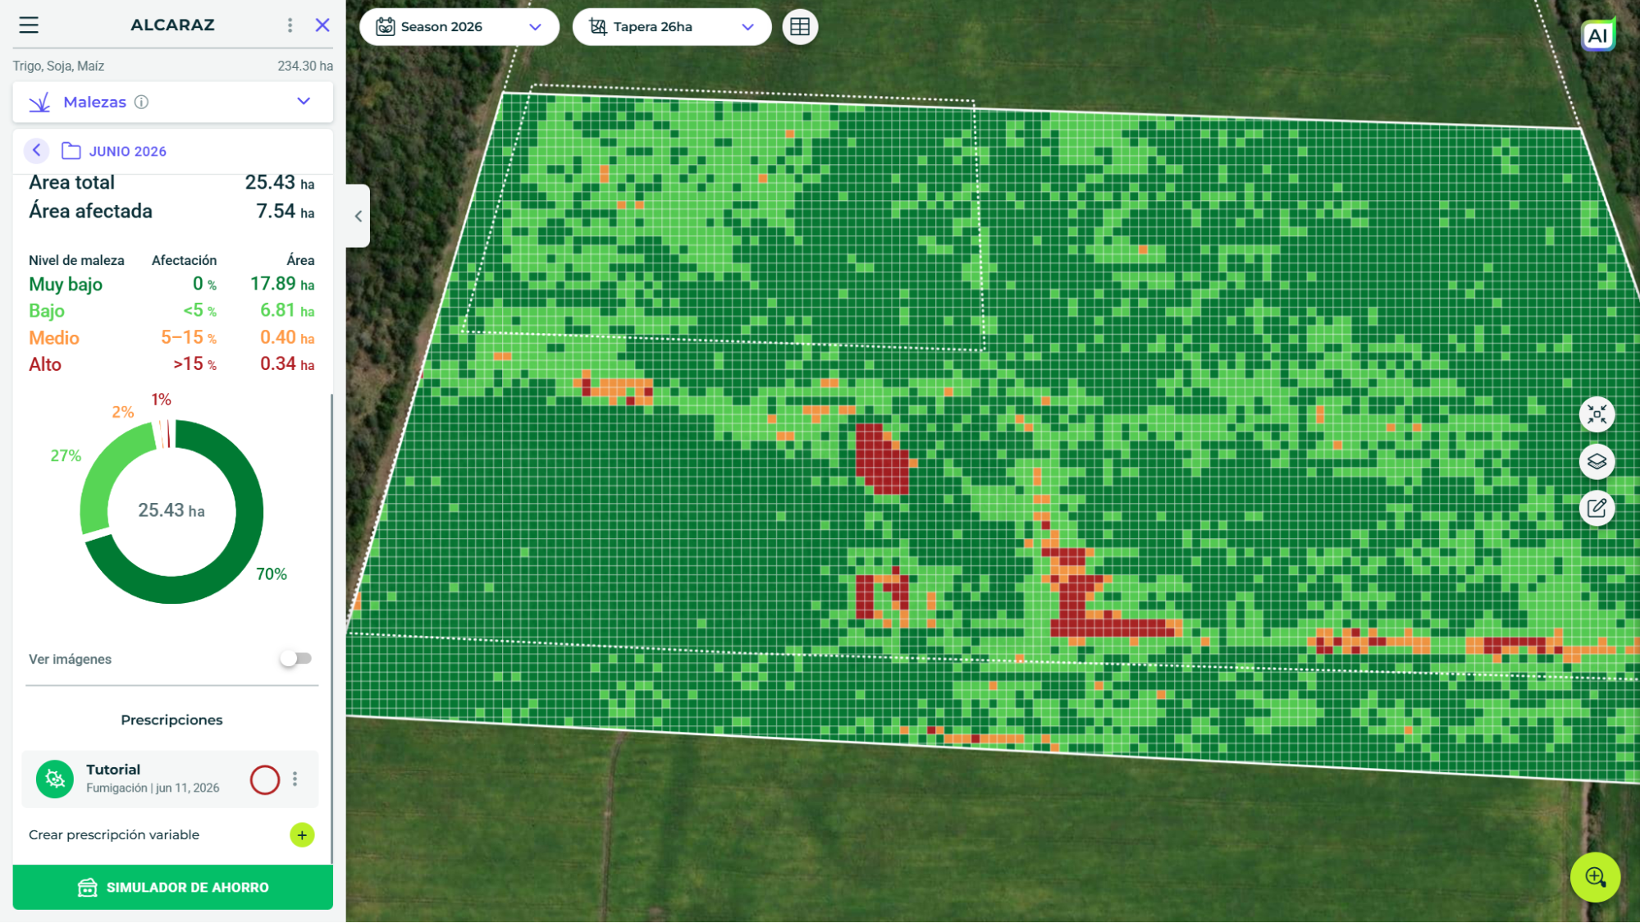The height and width of the screenshot is (923, 1640).
Task: Click the ALCARAZ farm title
Action: click(x=172, y=25)
